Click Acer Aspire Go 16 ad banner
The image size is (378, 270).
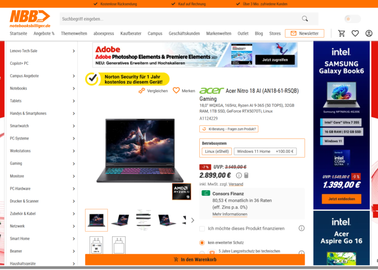(x=341, y=238)
